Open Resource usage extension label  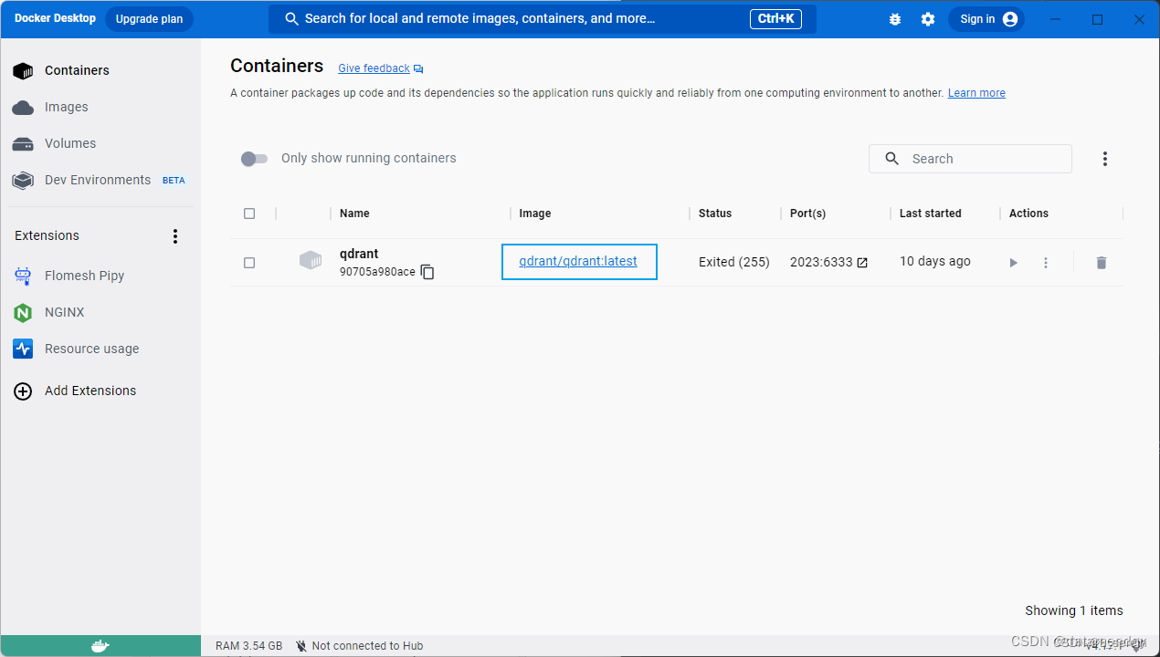click(x=92, y=349)
